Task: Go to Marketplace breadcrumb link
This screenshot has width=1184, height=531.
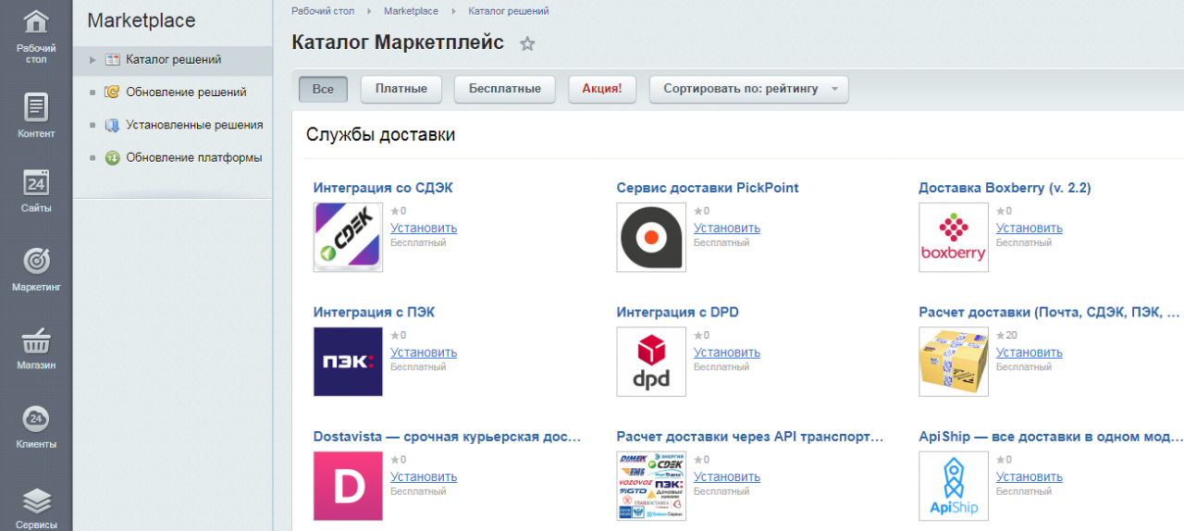Action: [413, 11]
